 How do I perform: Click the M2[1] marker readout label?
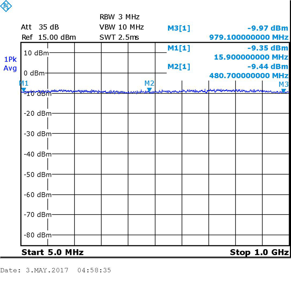(179, 66)
